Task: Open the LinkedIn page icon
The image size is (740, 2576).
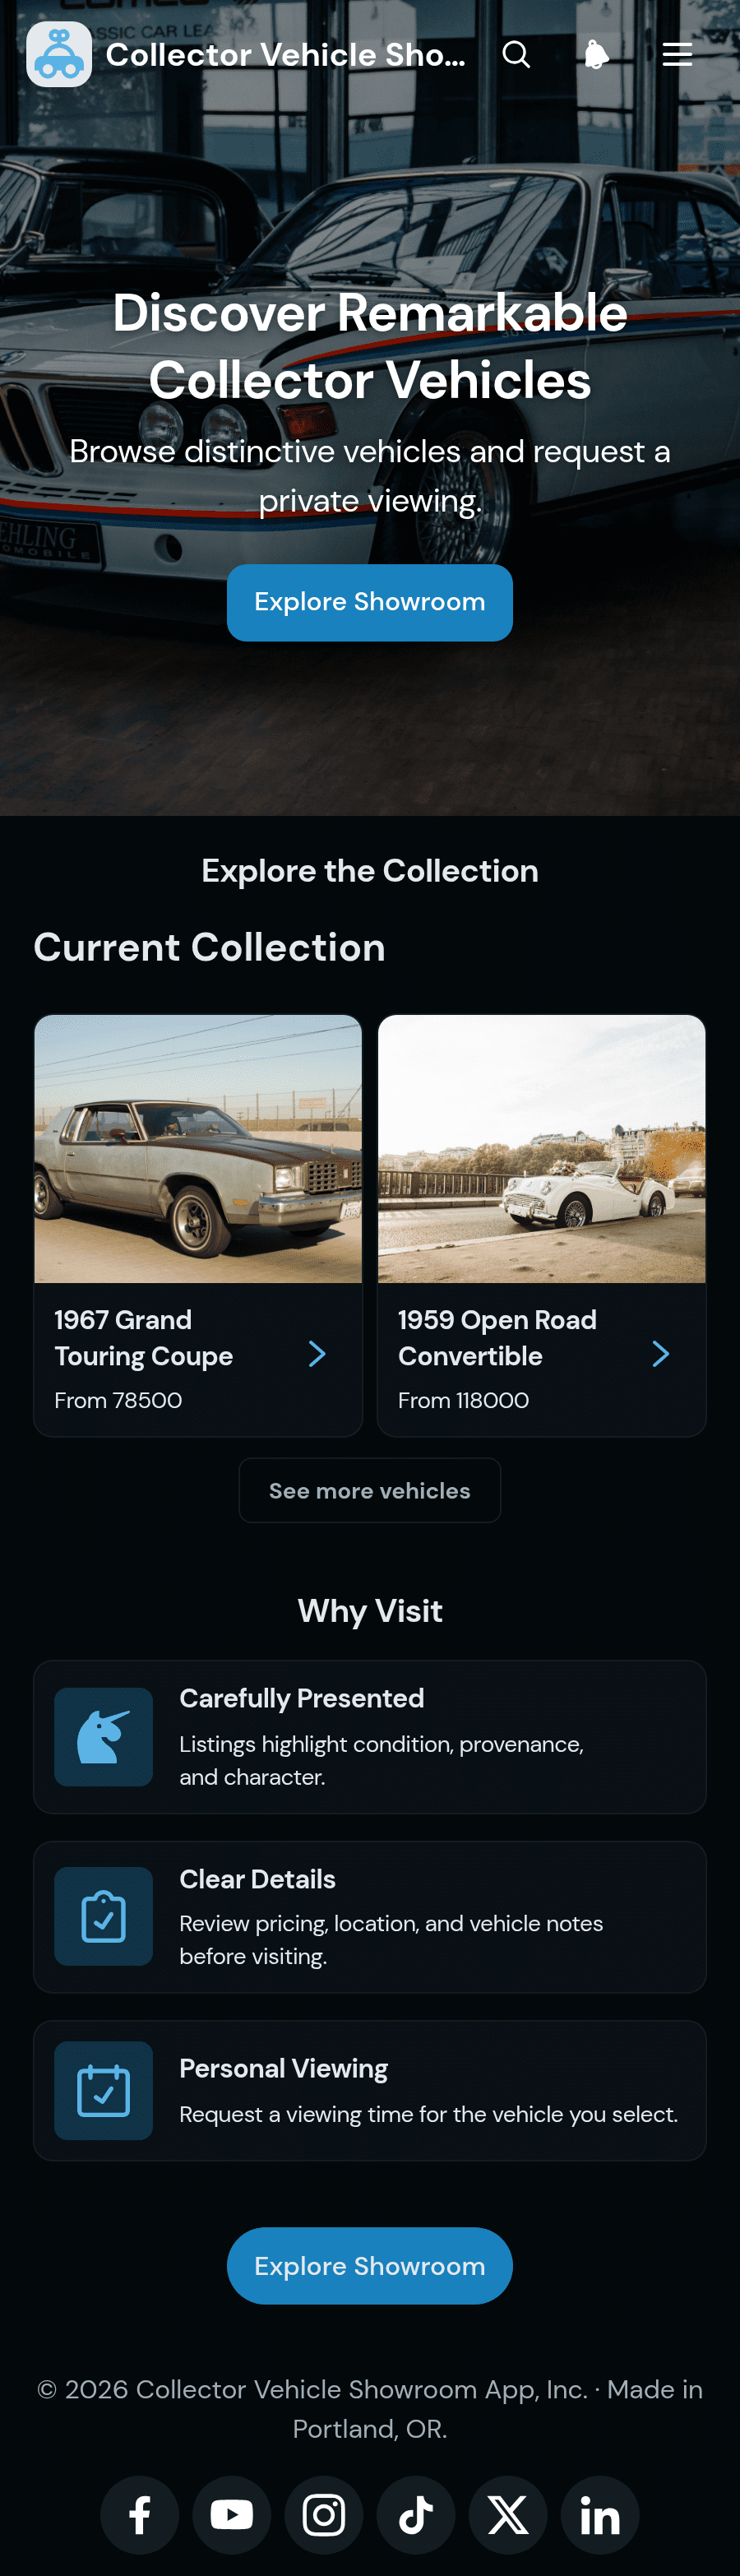Action: [x=600, y=2514]
